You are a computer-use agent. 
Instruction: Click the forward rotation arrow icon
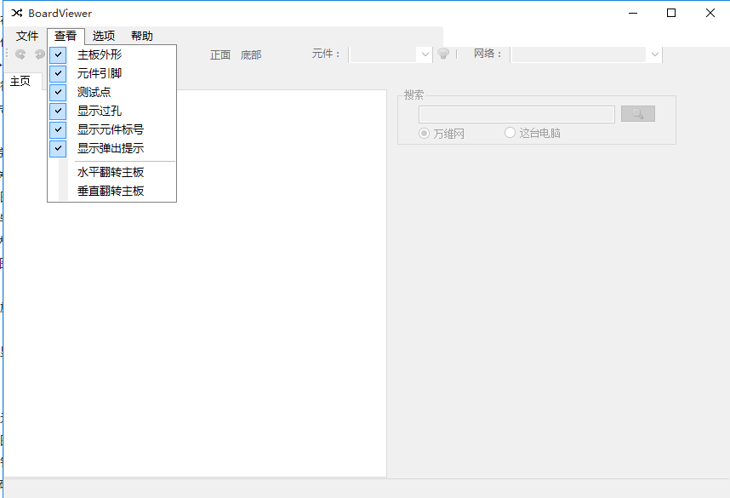[x=39, y=54]
